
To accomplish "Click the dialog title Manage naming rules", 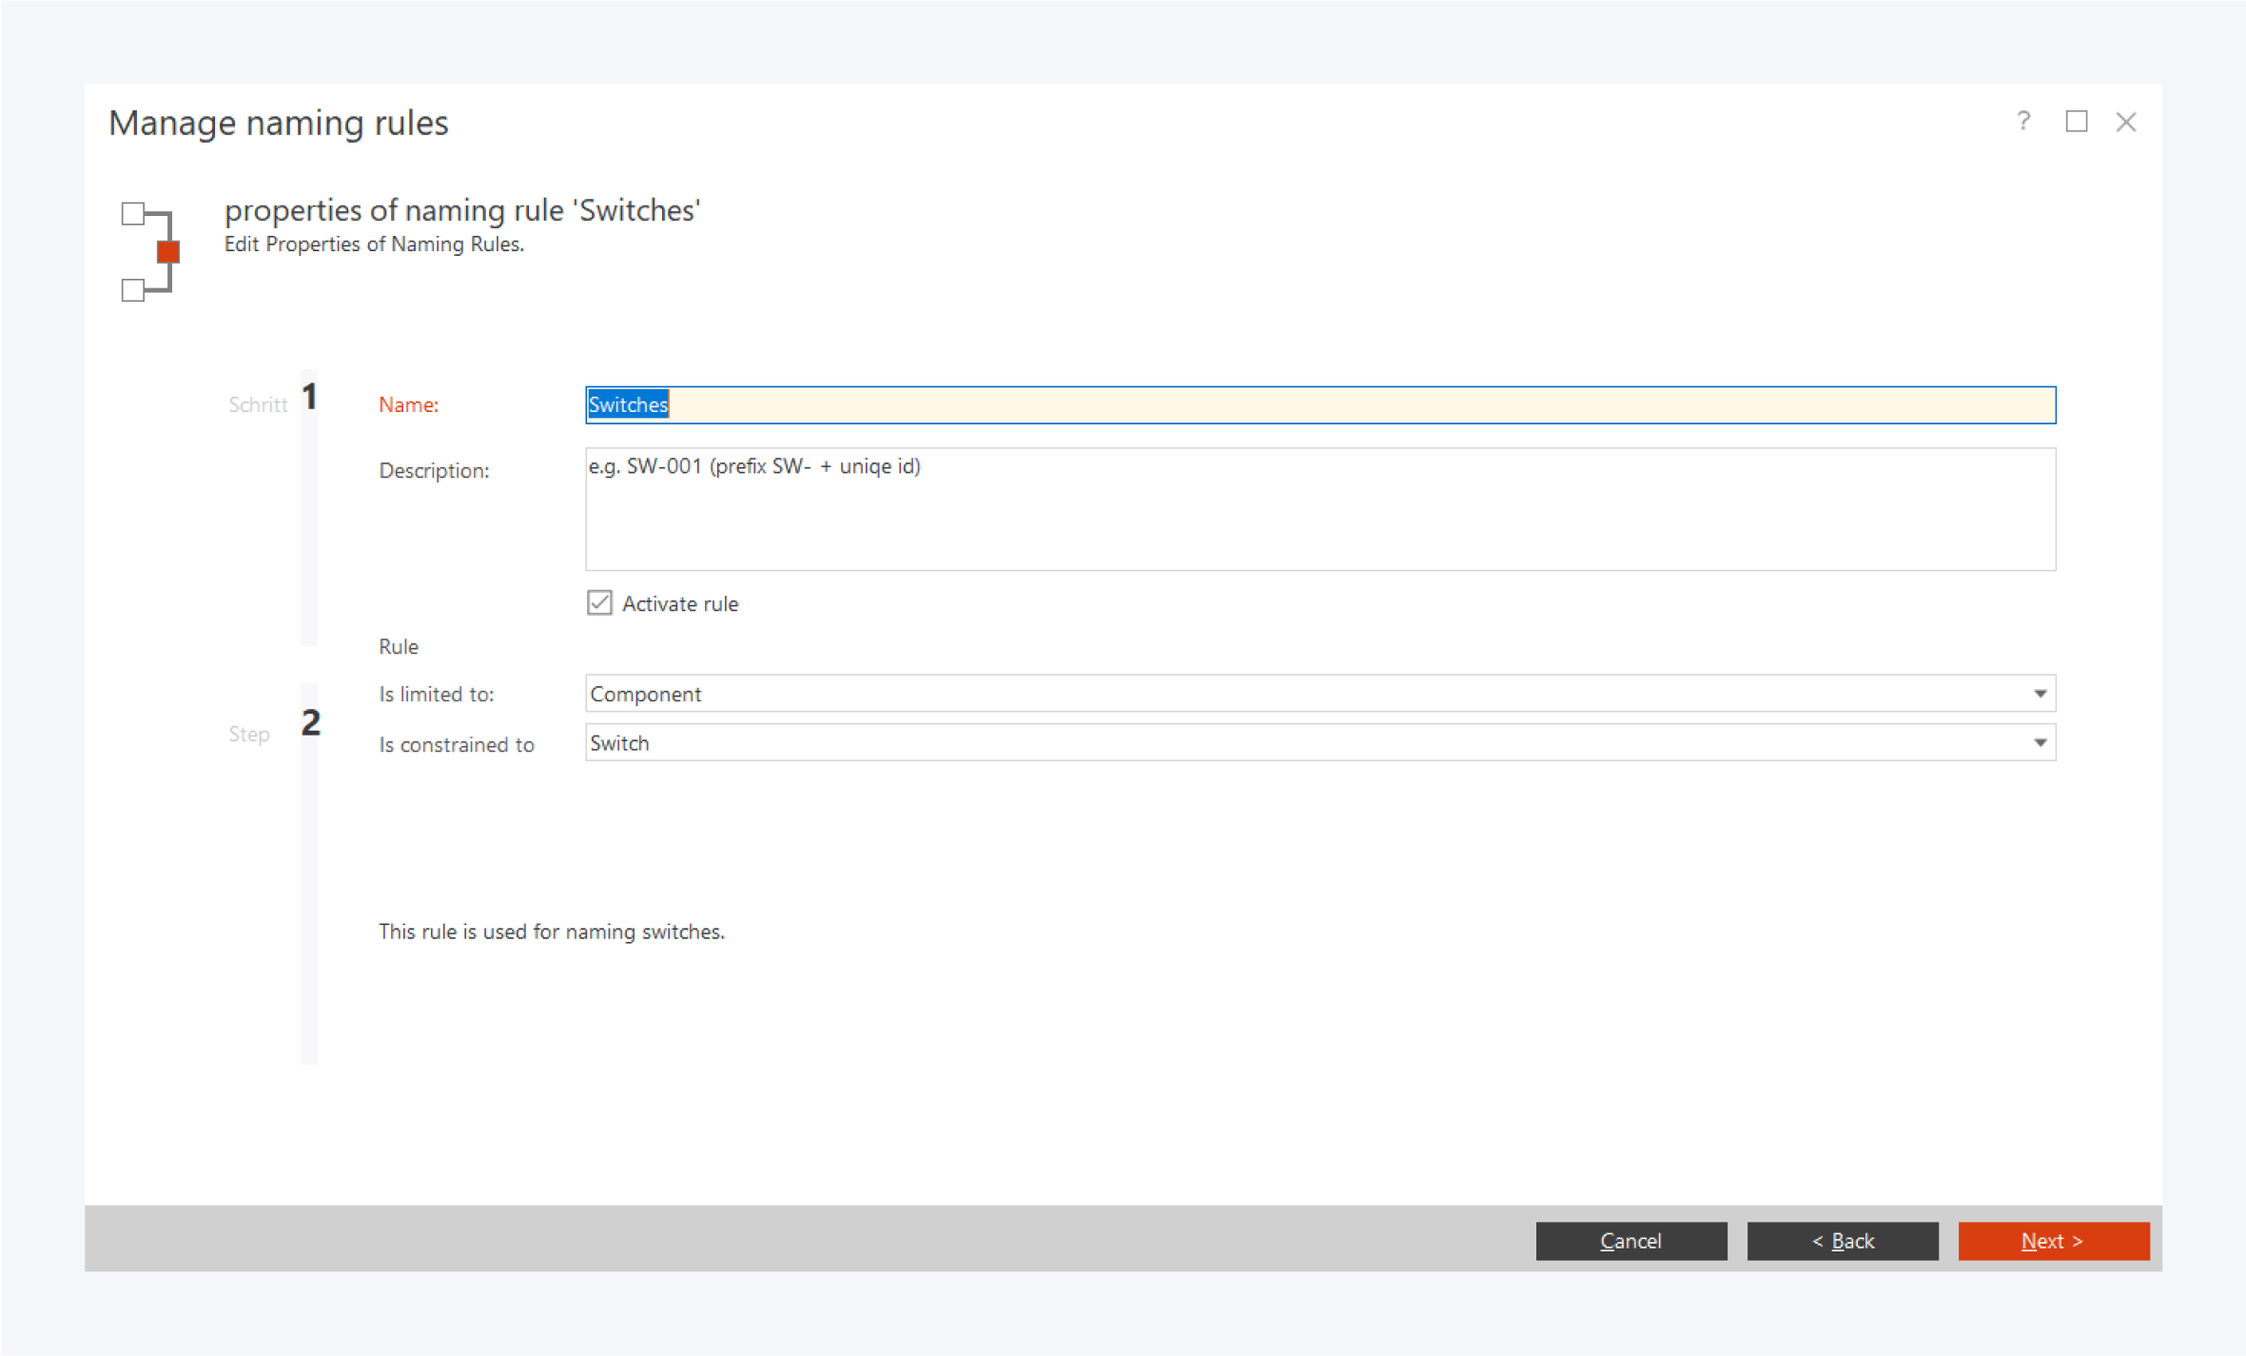I will click(x=278, y=123).
